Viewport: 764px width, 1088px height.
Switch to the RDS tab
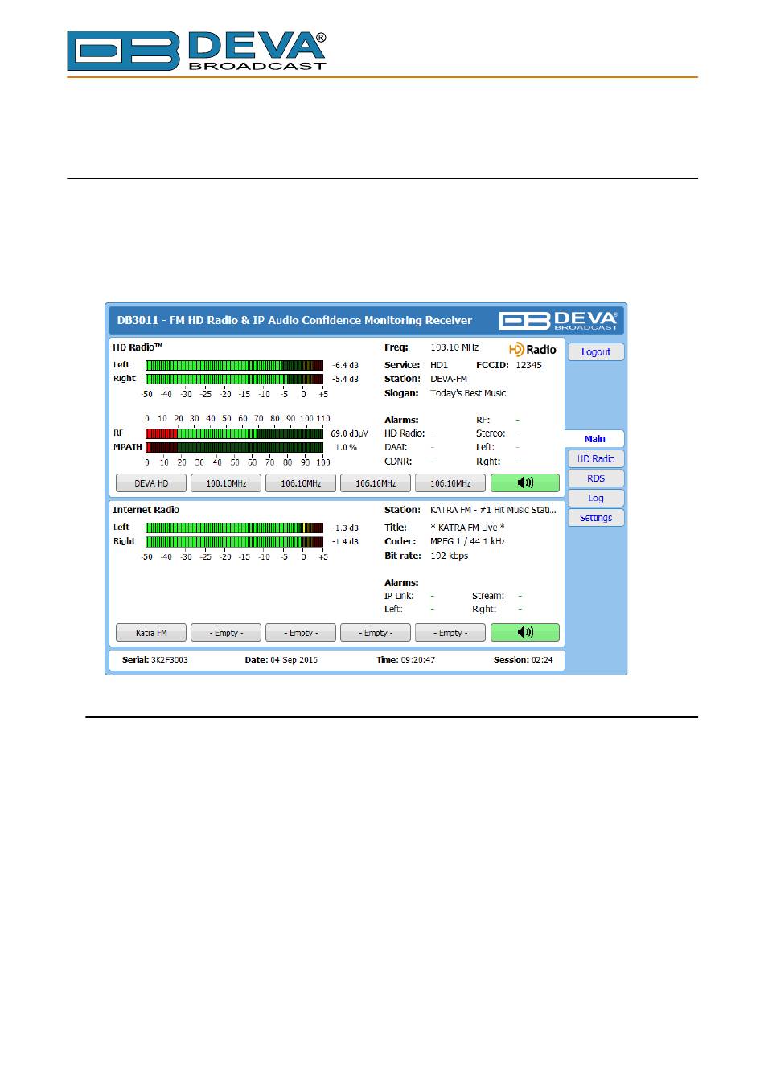point(596,478)
